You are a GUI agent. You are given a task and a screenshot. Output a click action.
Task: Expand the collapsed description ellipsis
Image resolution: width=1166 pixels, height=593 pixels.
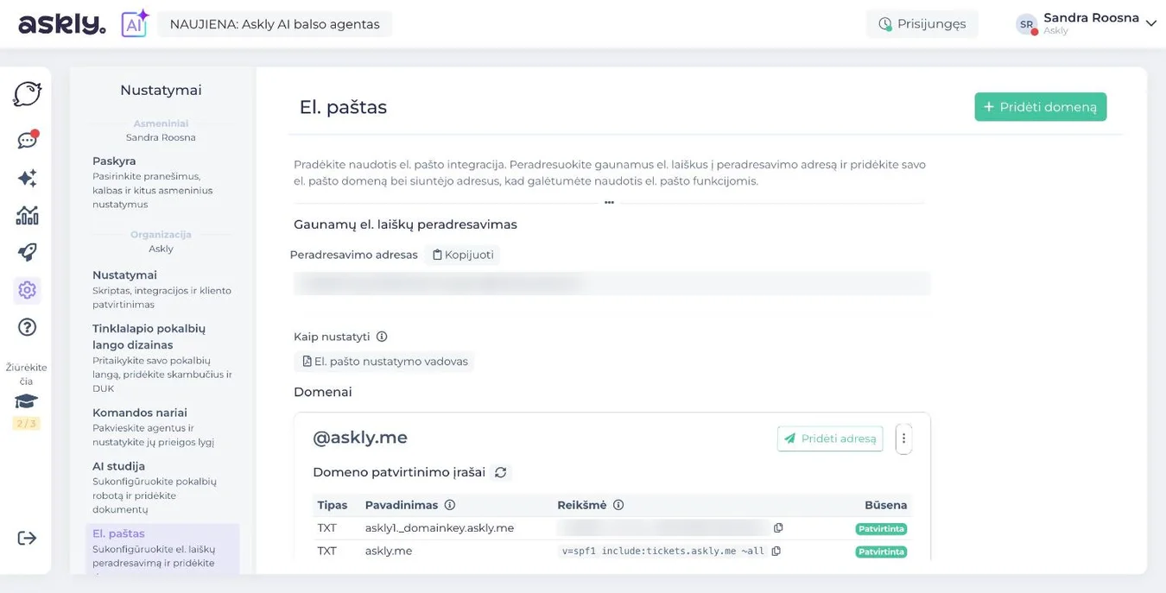609,202
